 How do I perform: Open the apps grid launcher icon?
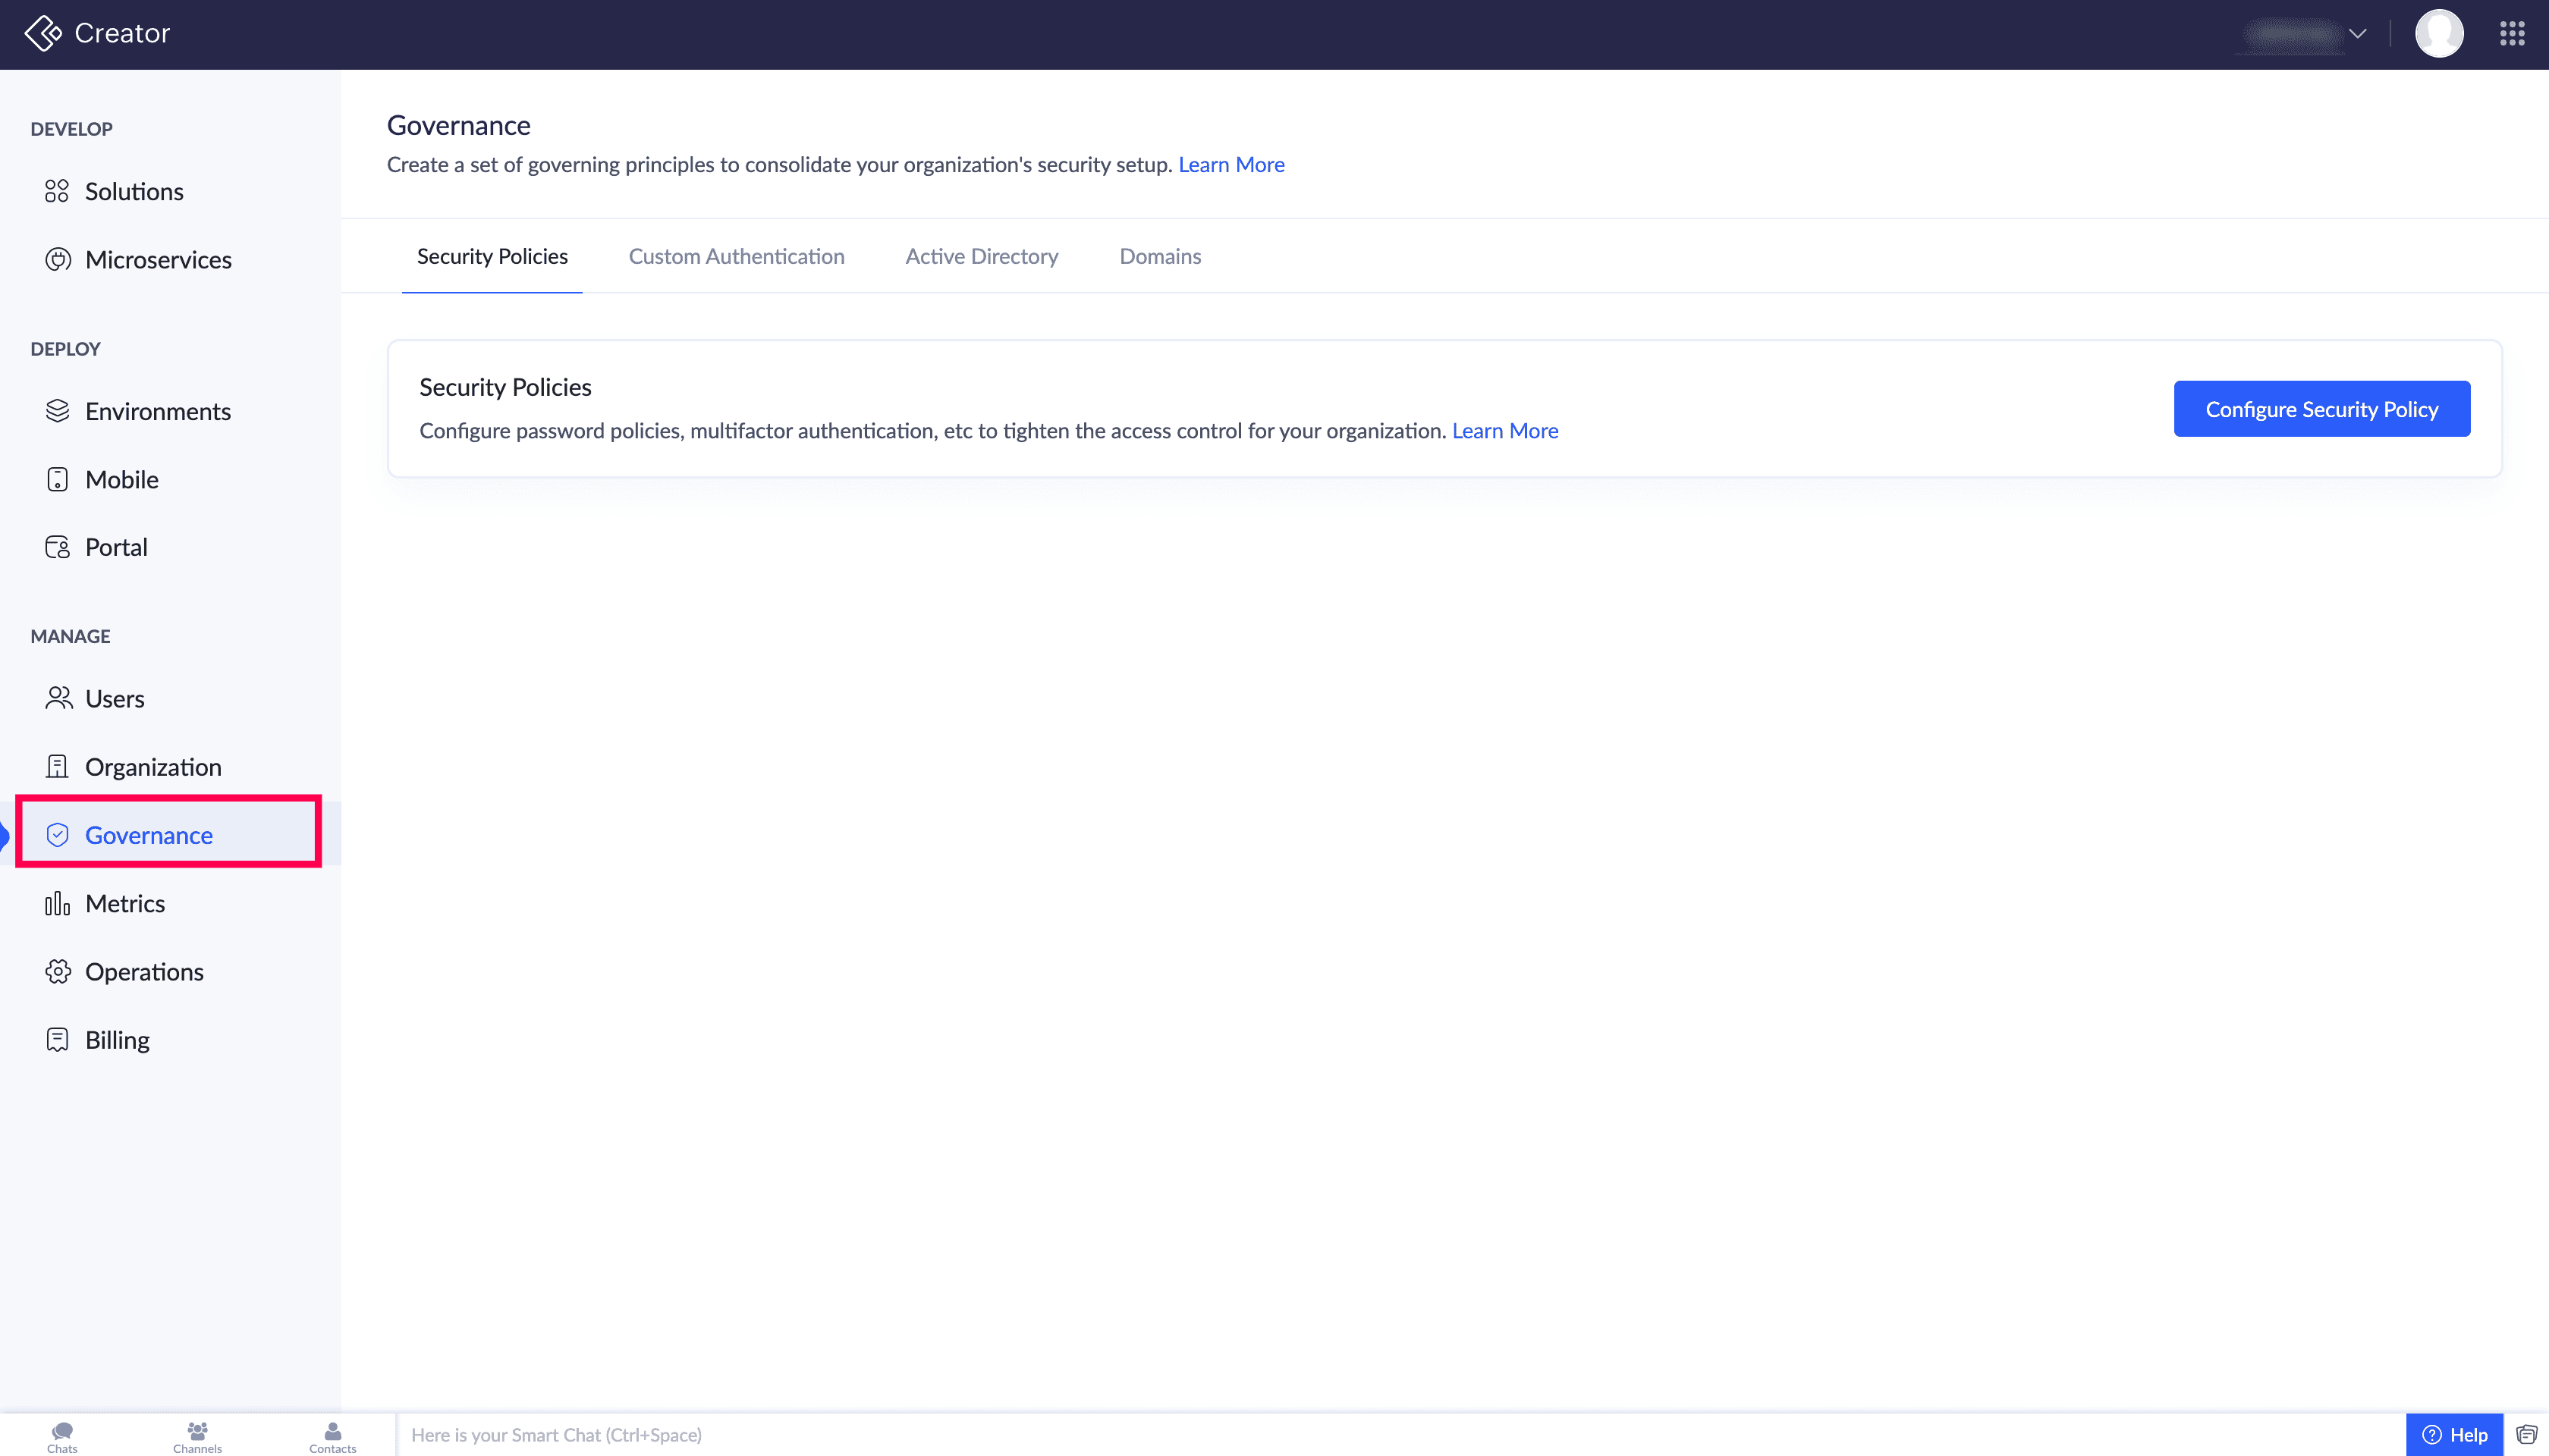pos(2512,34)
